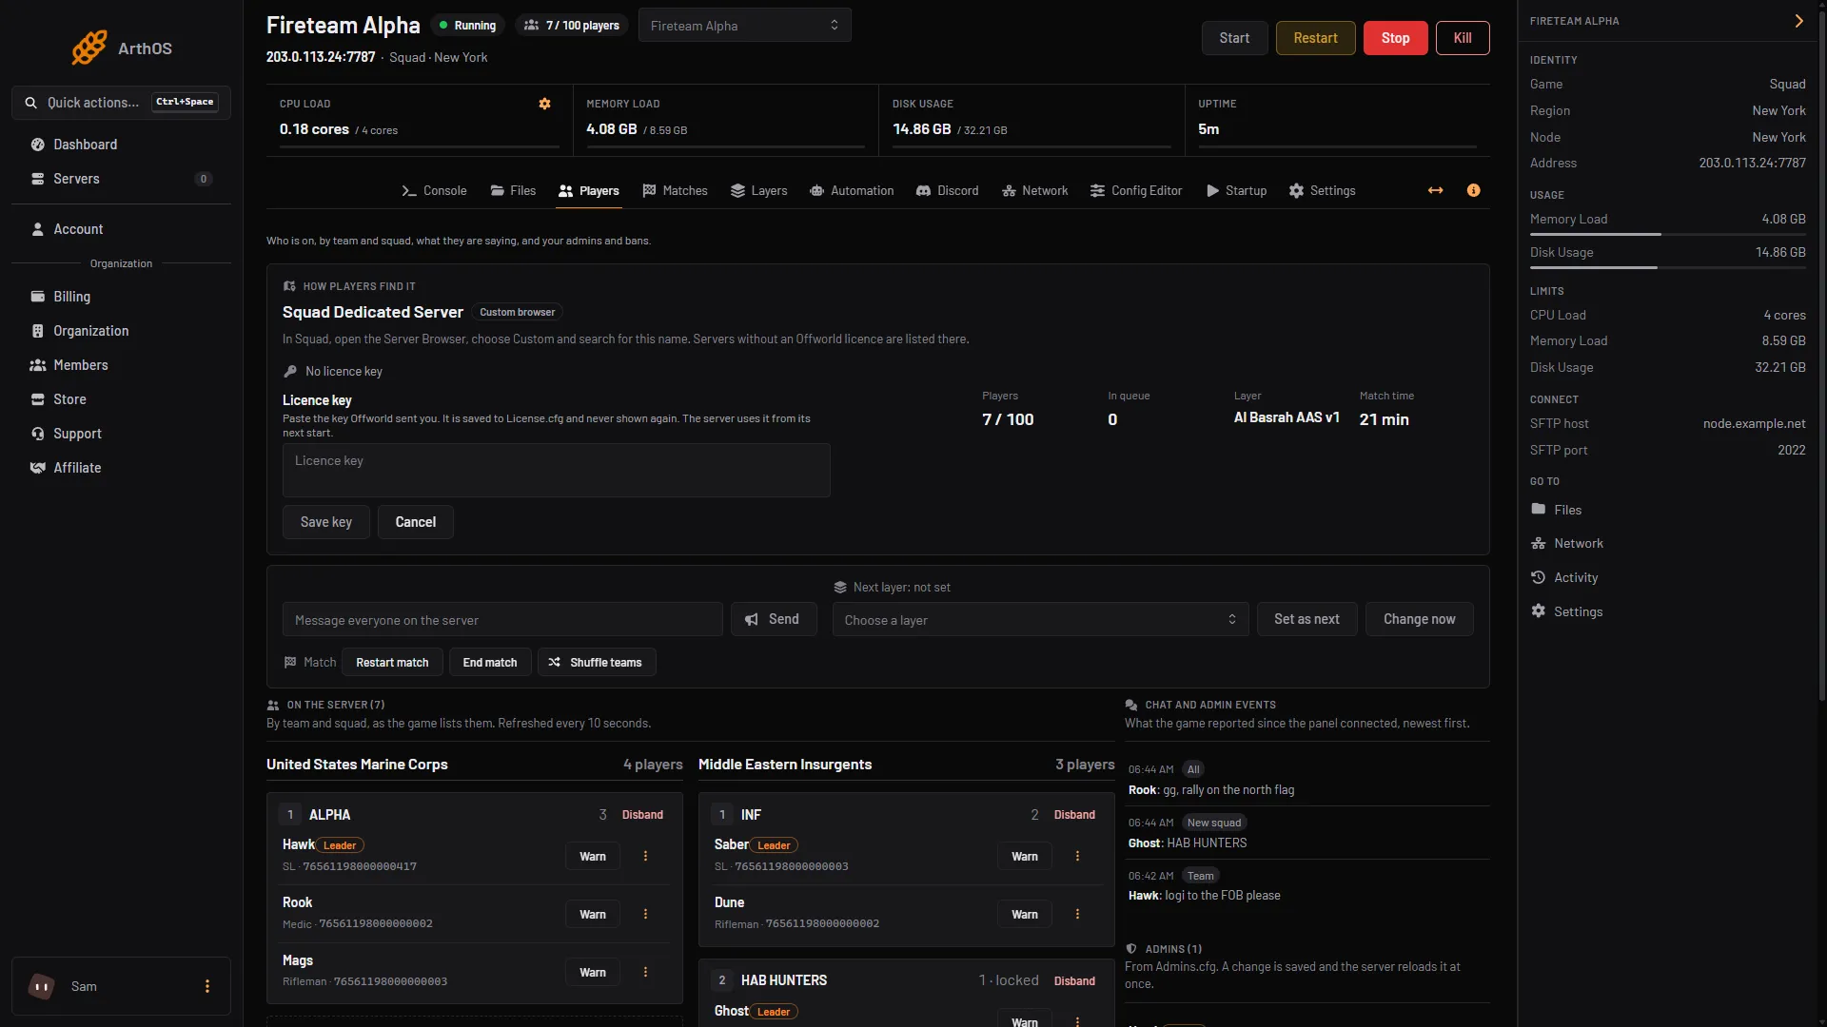Viewport: 1827px width, 1027px height.
Task: Click the orange info icon by the tabs
Action: 1474,190
